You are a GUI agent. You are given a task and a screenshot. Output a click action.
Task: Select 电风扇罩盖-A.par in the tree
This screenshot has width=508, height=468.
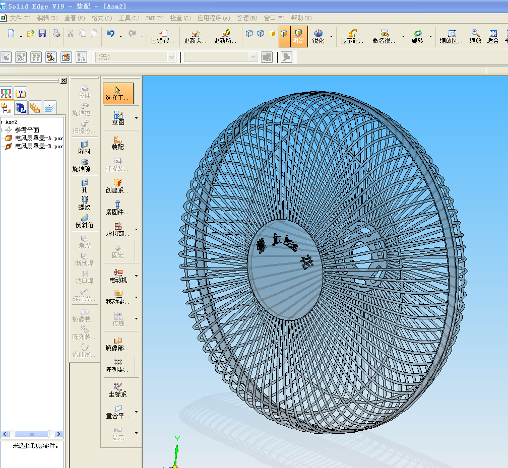(34, 138)
